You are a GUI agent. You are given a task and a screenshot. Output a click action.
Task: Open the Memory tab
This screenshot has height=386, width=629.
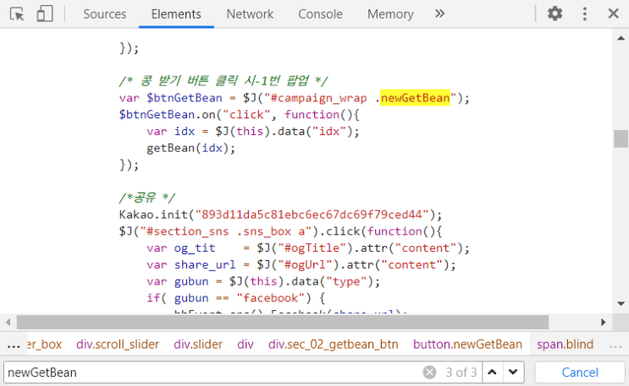point(390,14)
